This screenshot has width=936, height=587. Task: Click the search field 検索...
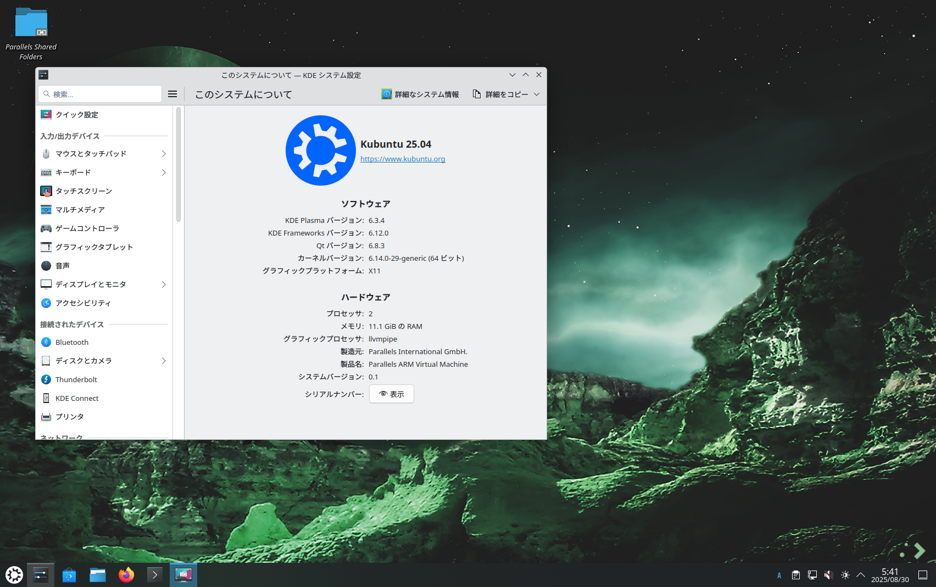tap(100, 94)
